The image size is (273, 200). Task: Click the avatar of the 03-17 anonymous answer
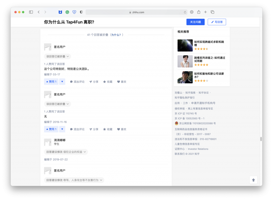point(48,47)
